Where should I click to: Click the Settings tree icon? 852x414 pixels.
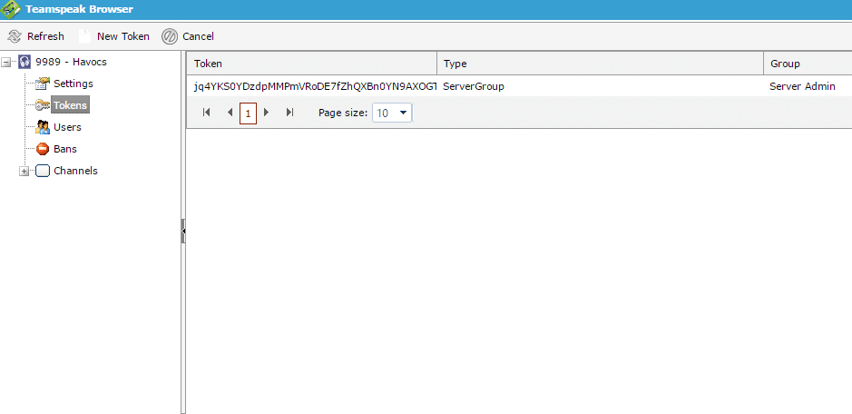(x=42, y=84)
